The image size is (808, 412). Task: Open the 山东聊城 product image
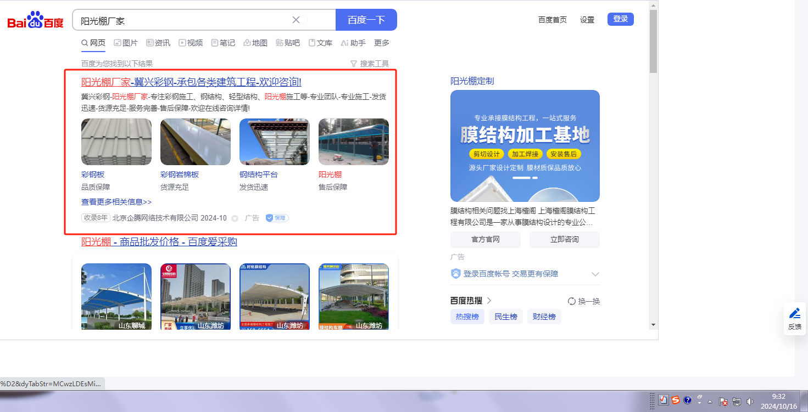116,296
